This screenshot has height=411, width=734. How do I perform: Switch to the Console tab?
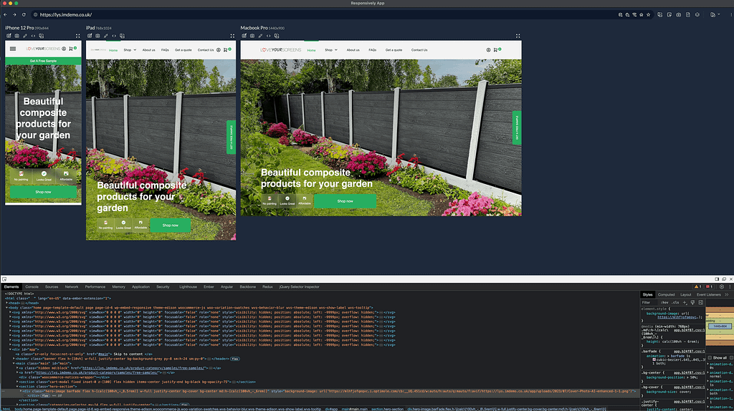point(32,286)
